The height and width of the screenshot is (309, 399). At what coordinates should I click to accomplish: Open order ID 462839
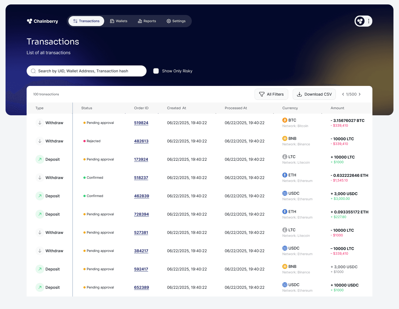click(142, 196)
